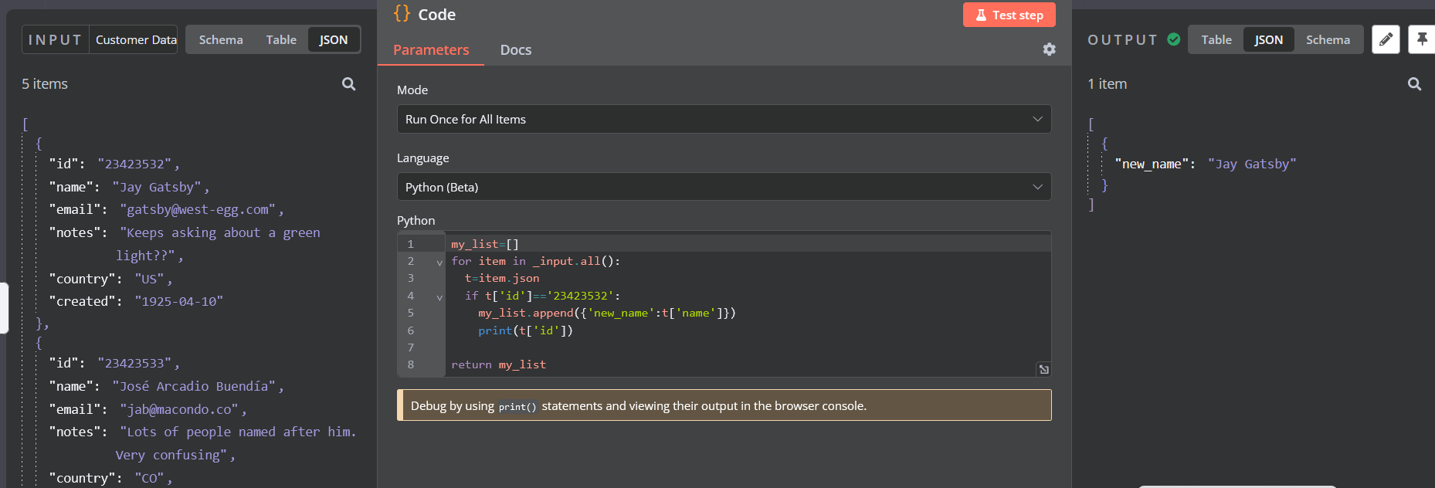Image resolution: width=1435 pixels, height=488 pixels.
Task: Switch output view to Table
Action: [1216, 39]
